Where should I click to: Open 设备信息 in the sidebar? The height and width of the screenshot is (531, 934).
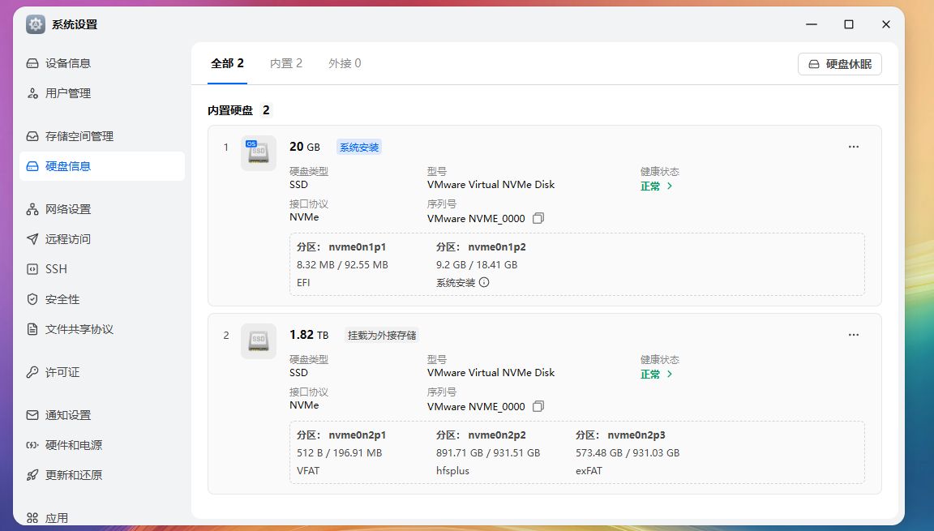(69, 62)
